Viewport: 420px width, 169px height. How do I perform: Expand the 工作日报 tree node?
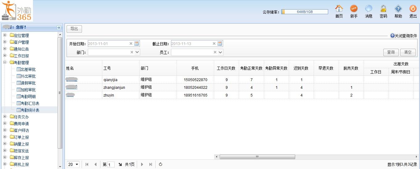(5, 56)
